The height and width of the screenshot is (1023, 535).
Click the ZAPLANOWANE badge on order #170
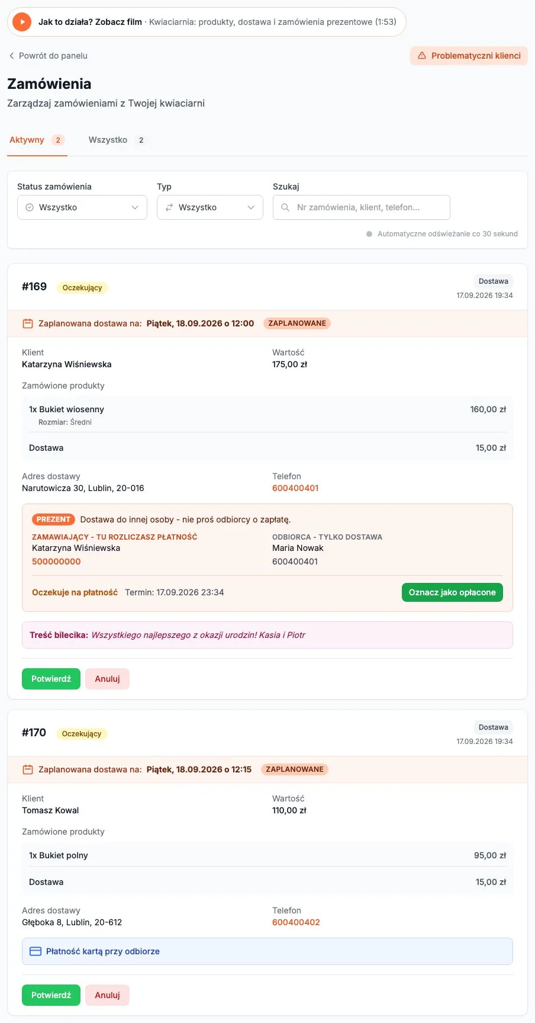(295, 769)
